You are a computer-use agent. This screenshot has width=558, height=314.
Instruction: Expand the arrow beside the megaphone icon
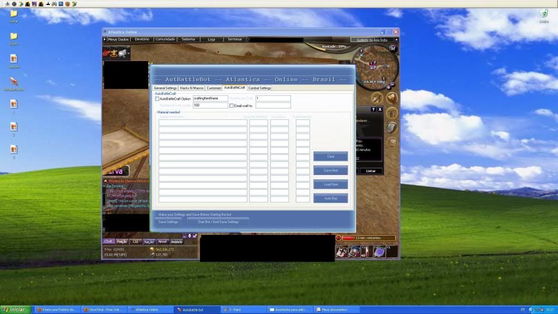129,53
